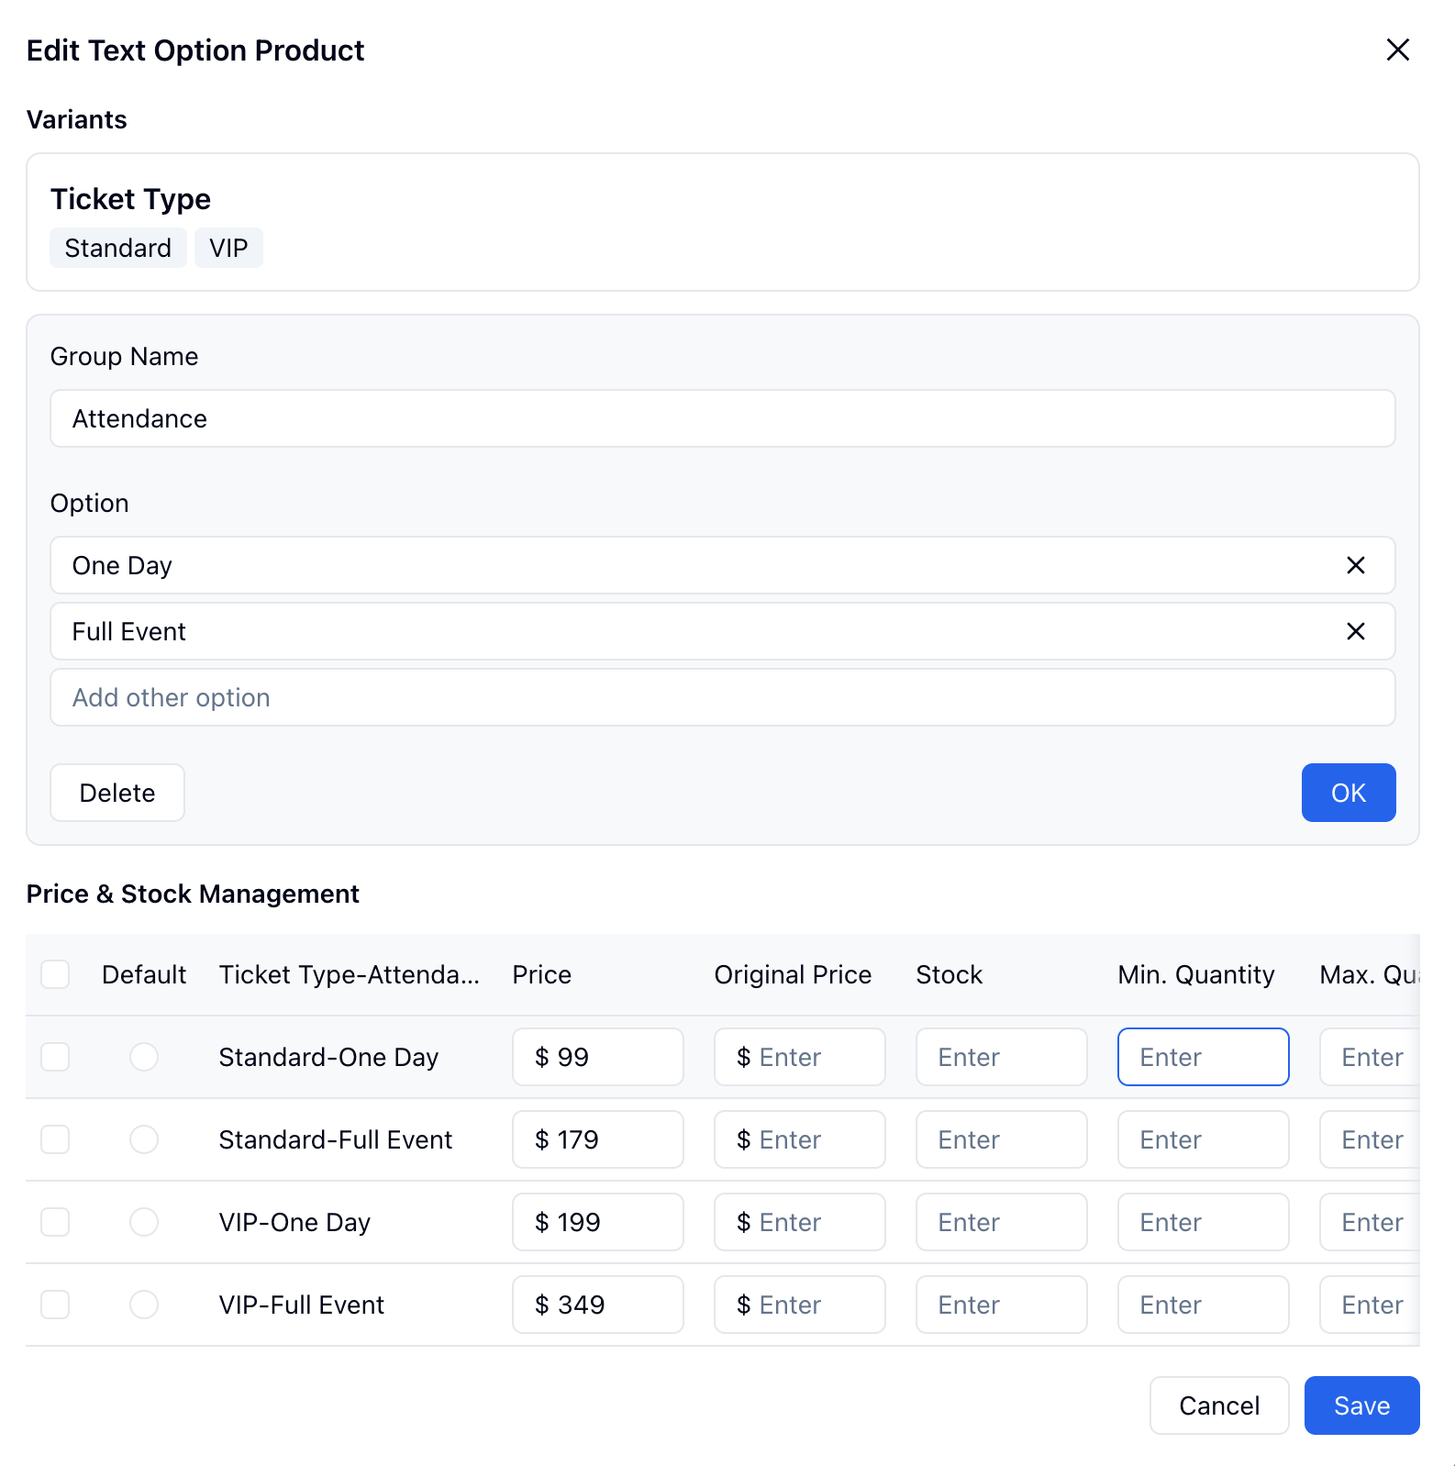Set VIP-One Day as default variant

[x=144, y=1222]
